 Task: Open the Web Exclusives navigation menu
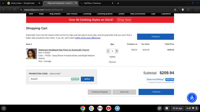pos(138,14)
